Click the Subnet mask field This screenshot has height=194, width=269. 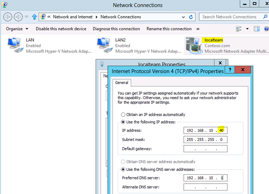[x=205, y=139]
